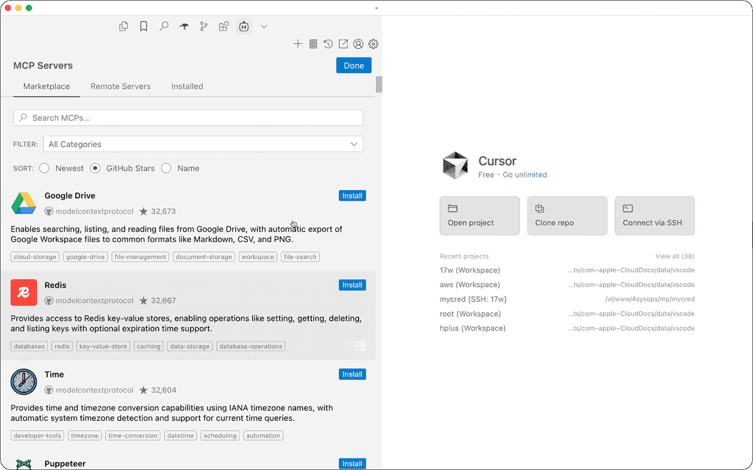Click the google-drive tag

tap(85, 257)
